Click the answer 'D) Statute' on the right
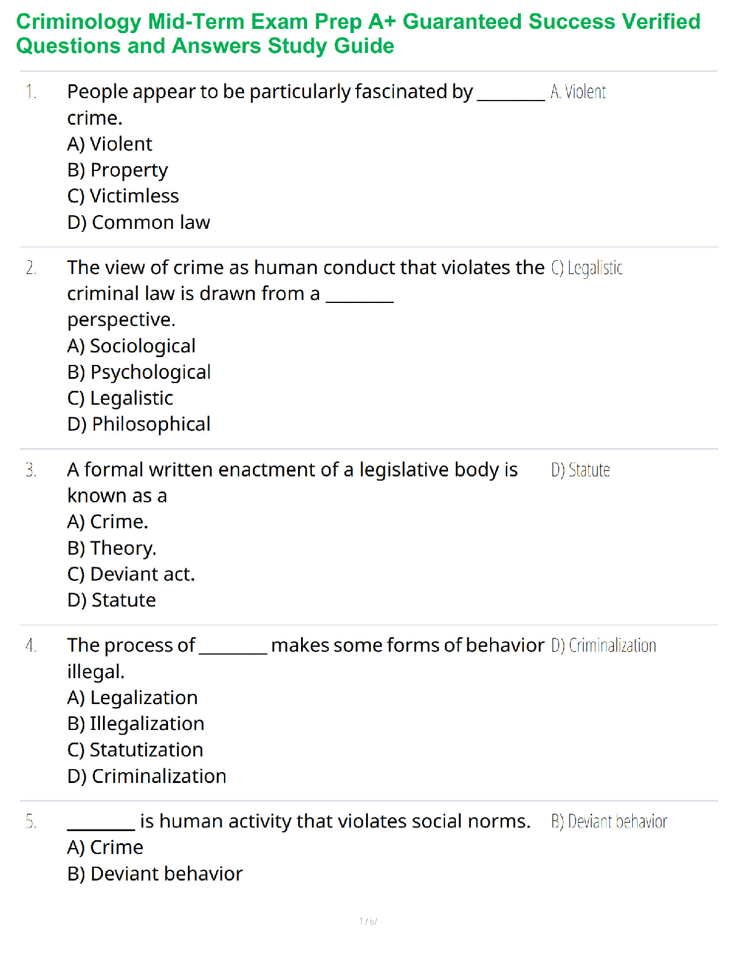 coord(580,470)
